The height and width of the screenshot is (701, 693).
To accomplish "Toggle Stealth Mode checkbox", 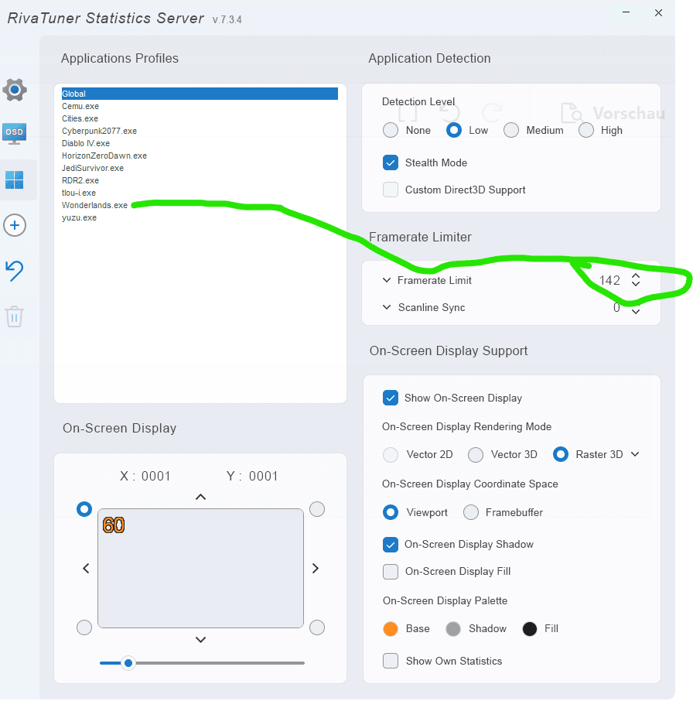I will coord(391,162).
